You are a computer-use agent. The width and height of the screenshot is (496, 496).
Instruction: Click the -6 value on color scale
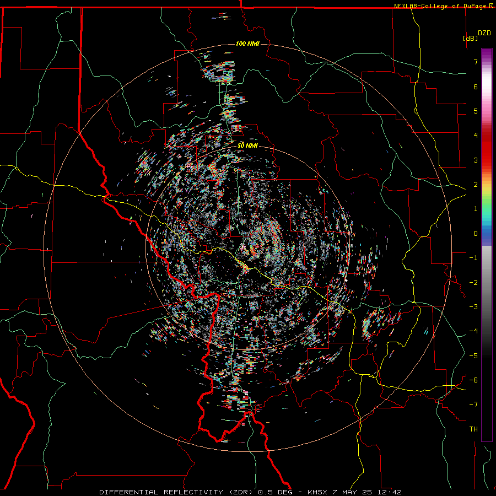tap(473, 380)
